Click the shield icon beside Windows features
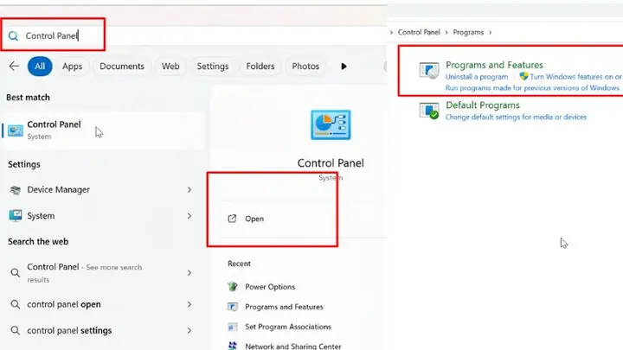 (523, 76)
